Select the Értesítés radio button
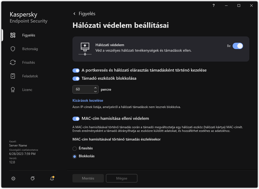The height and width of the screenshot is (189, 259). (x=74, y=148)
